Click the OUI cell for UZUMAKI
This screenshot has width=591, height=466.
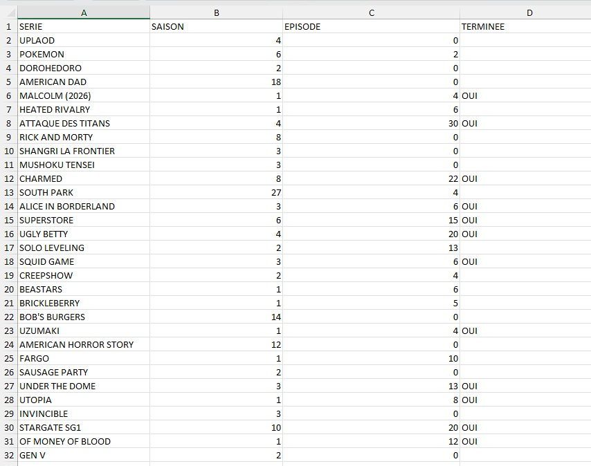(x=525, y=331)
